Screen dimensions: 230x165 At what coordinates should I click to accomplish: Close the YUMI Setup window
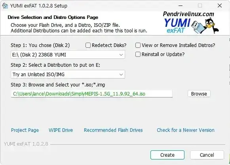coord(220,6)
